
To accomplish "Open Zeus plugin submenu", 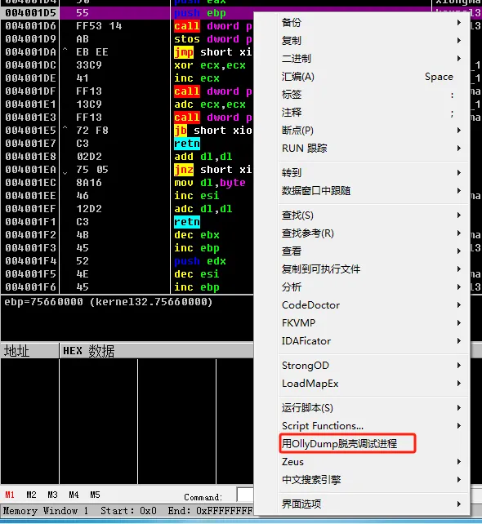I will [x=372, y=462].
